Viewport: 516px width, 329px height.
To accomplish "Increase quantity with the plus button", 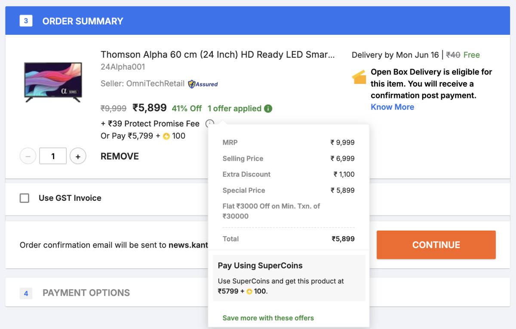I will pos(78,157).
